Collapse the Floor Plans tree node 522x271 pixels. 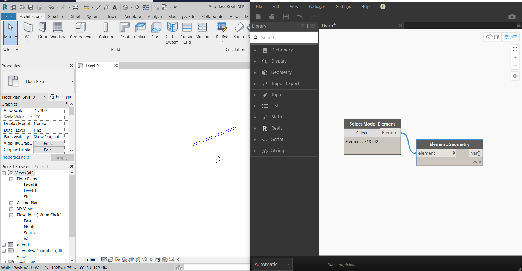[x=11, y=179]
